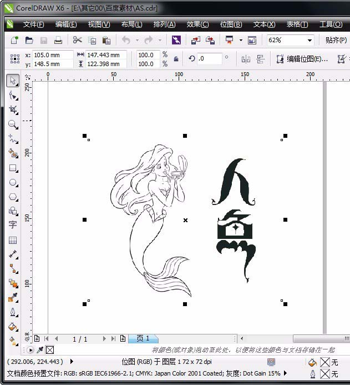Select the Connector tool
The width and height of the screenshot is (350, 385).
13,269
